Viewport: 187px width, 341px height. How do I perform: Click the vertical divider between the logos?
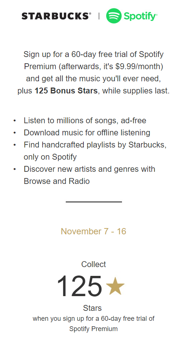click(99, 16)
